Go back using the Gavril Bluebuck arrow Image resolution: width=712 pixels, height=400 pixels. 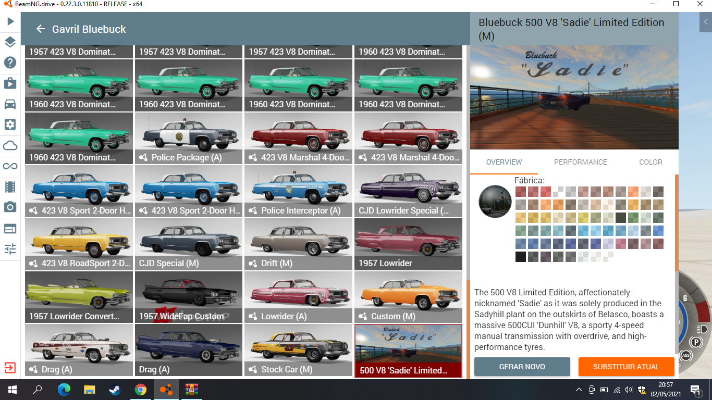pyautogui.click(x=41, y=29)
